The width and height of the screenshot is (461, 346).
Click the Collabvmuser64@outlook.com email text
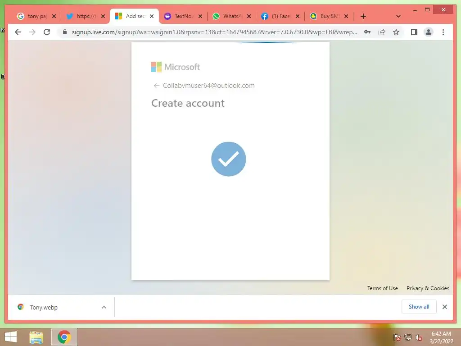point(209,86)
